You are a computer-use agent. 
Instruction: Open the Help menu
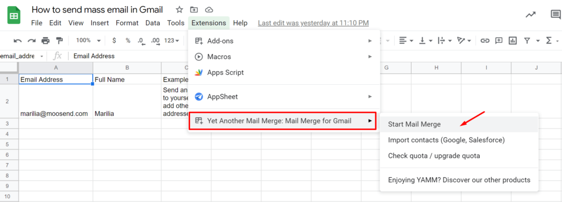click(x=240, y=23)
